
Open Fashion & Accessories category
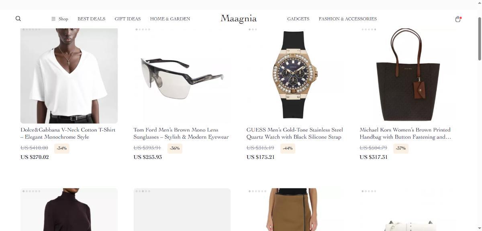[x=348, y=19]
